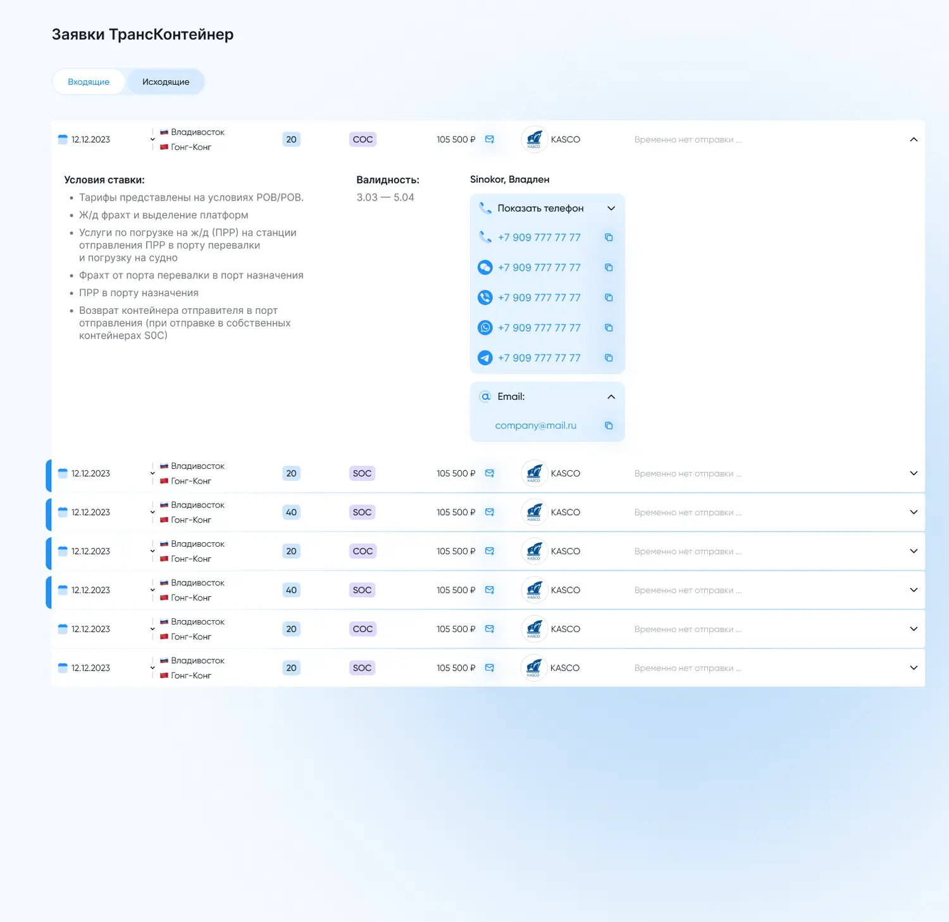Click the Telegram number +7 909 777 77 77
This screenshot has width=949, height=922.
pos(539,358)
